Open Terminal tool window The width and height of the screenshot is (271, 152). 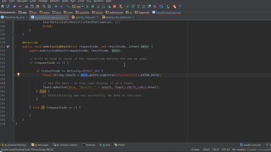88,145
